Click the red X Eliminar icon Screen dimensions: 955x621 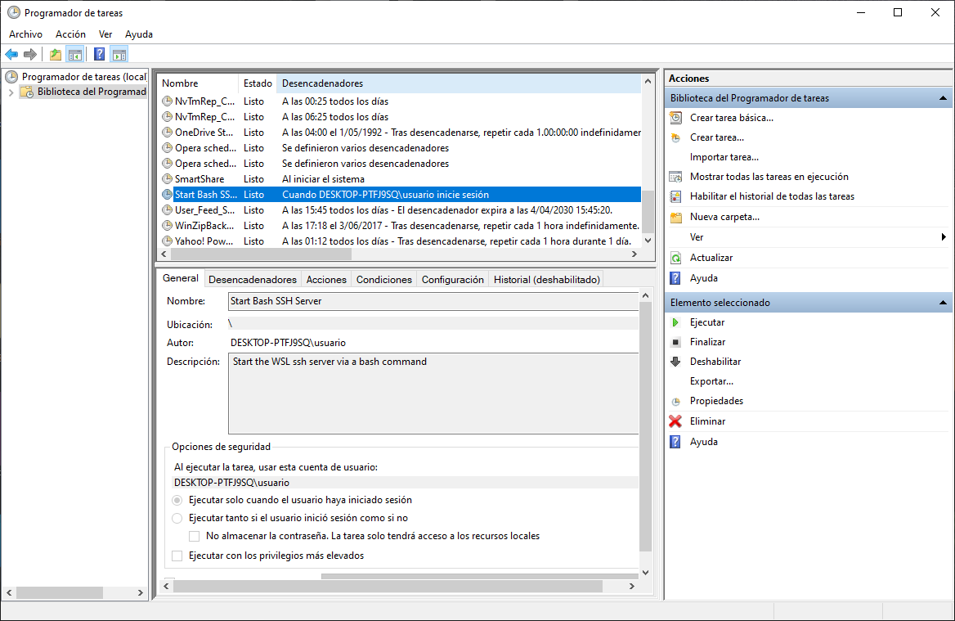point(675,421)
